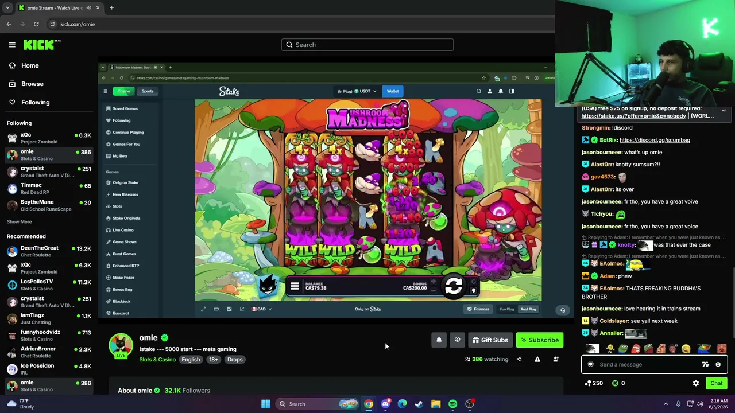Click omie's channel avatar
The width and height of the screenshot is (735, 413).
tap(121, 345)
